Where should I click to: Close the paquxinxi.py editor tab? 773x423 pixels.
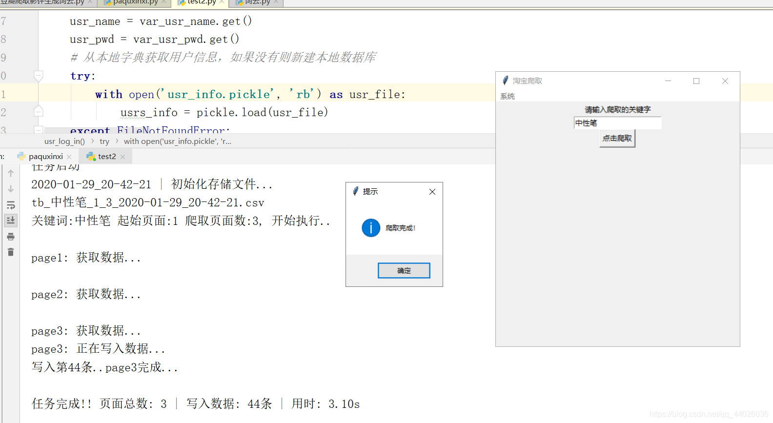pyautogui.click(x=164, y=2)
